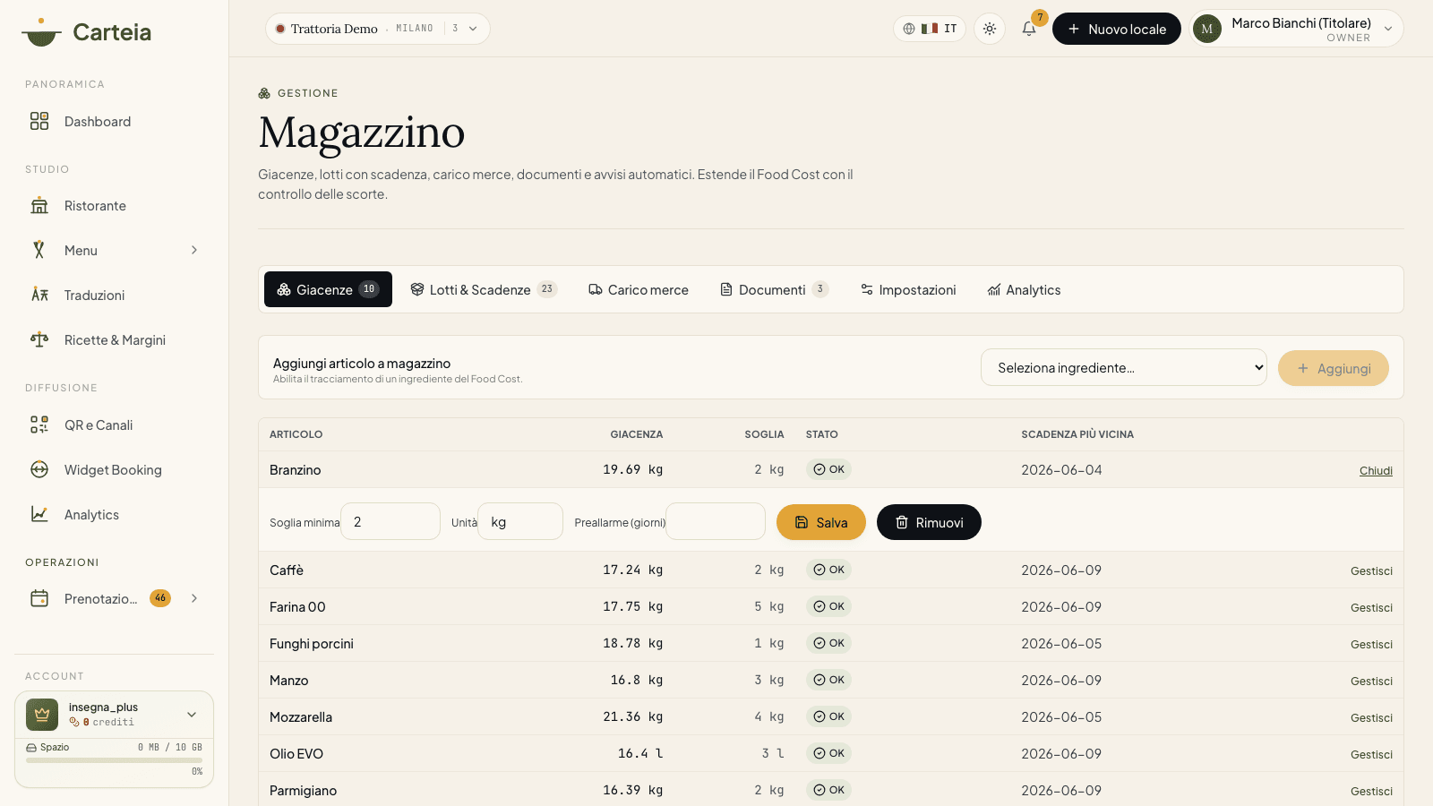Click the OK status badge for Olio EVO
This screenshot has width=1433, height=806.
828,753
